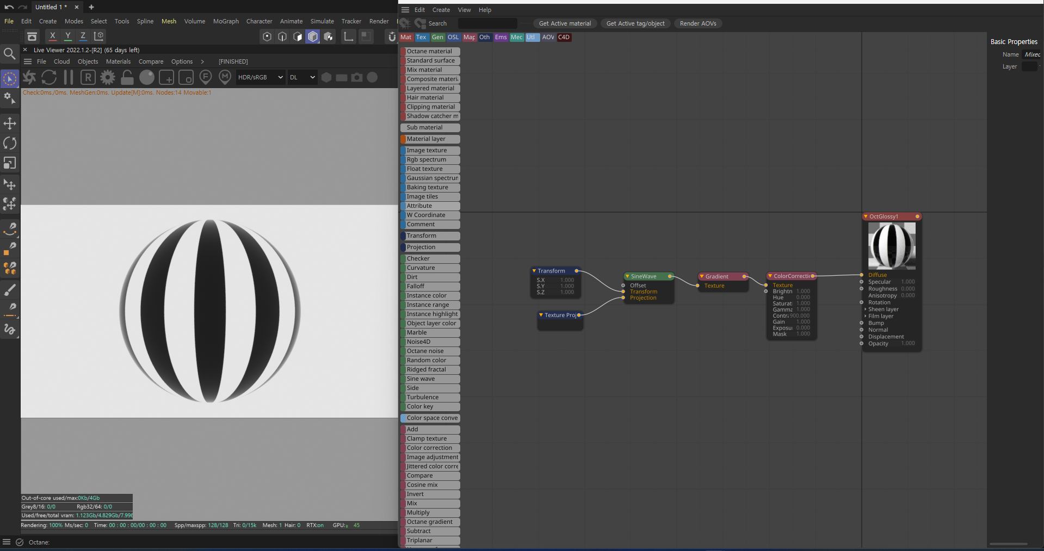The image size is (1044, 551).
Task: Open Octane settings gear icon
Action: [x=108, y=77]
